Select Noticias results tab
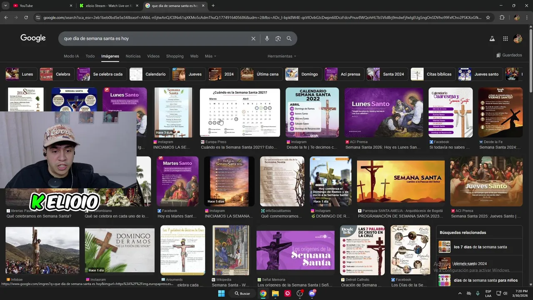Viewport: 533px width, 300px height. [x=133, y=56]
